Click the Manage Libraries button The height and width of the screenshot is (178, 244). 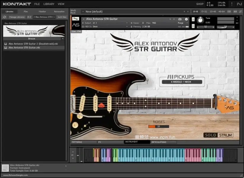(17, 17)
